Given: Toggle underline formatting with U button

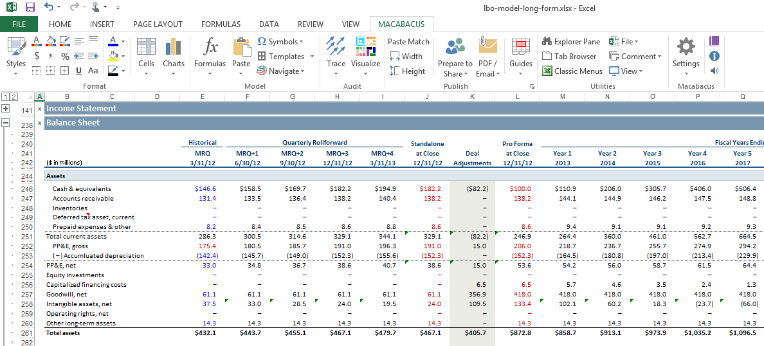Looking at the screenshot, I should 78,71.
